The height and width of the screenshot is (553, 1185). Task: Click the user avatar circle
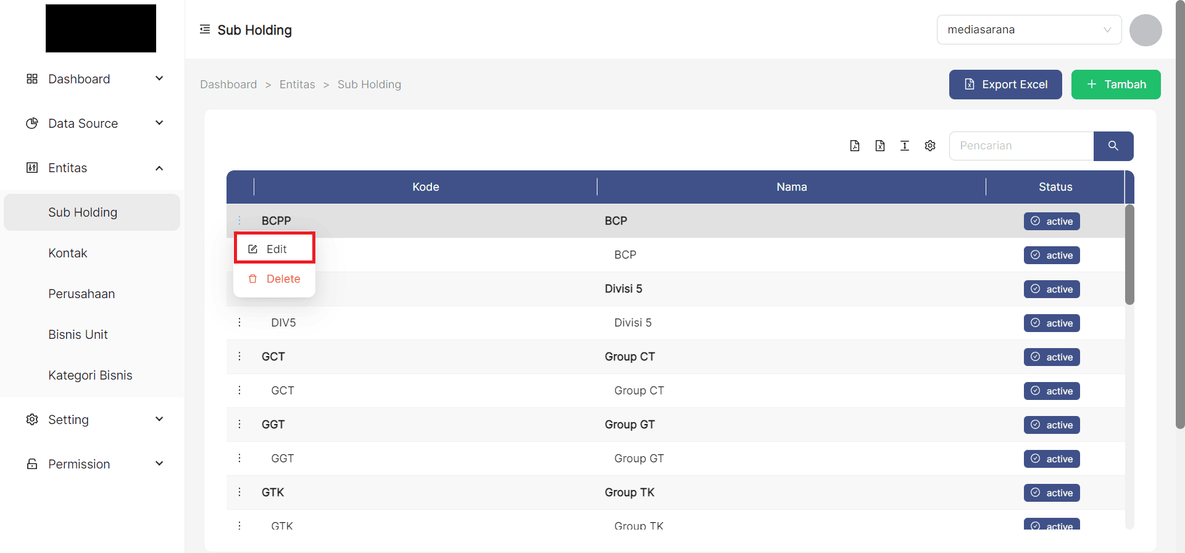coord(1145,30)
